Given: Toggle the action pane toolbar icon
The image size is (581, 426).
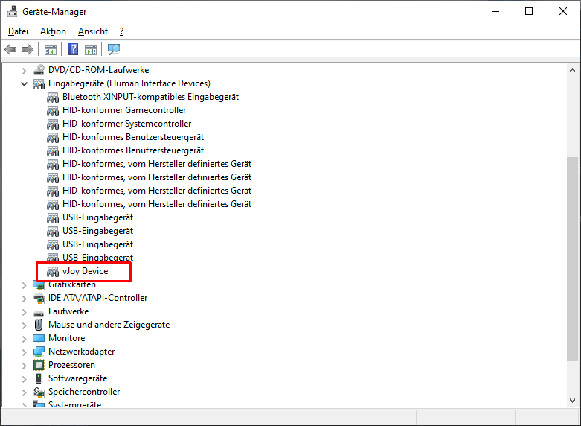Looking at the screenshot, I should pyautogui.click(x=91, y=49).
